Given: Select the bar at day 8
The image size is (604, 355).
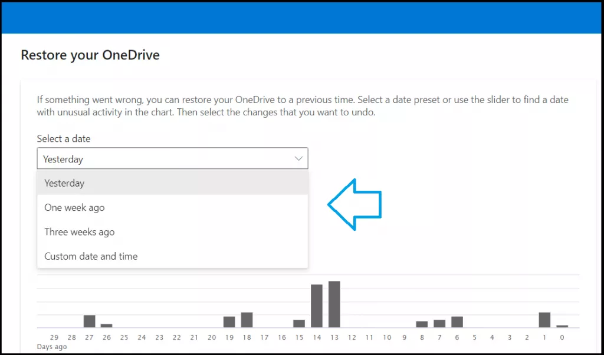Looking at the screenshot, I should (422, 324).
